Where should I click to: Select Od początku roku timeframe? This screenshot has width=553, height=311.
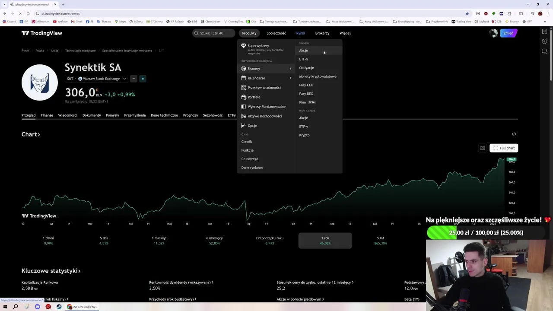click(x=270, y=241)
